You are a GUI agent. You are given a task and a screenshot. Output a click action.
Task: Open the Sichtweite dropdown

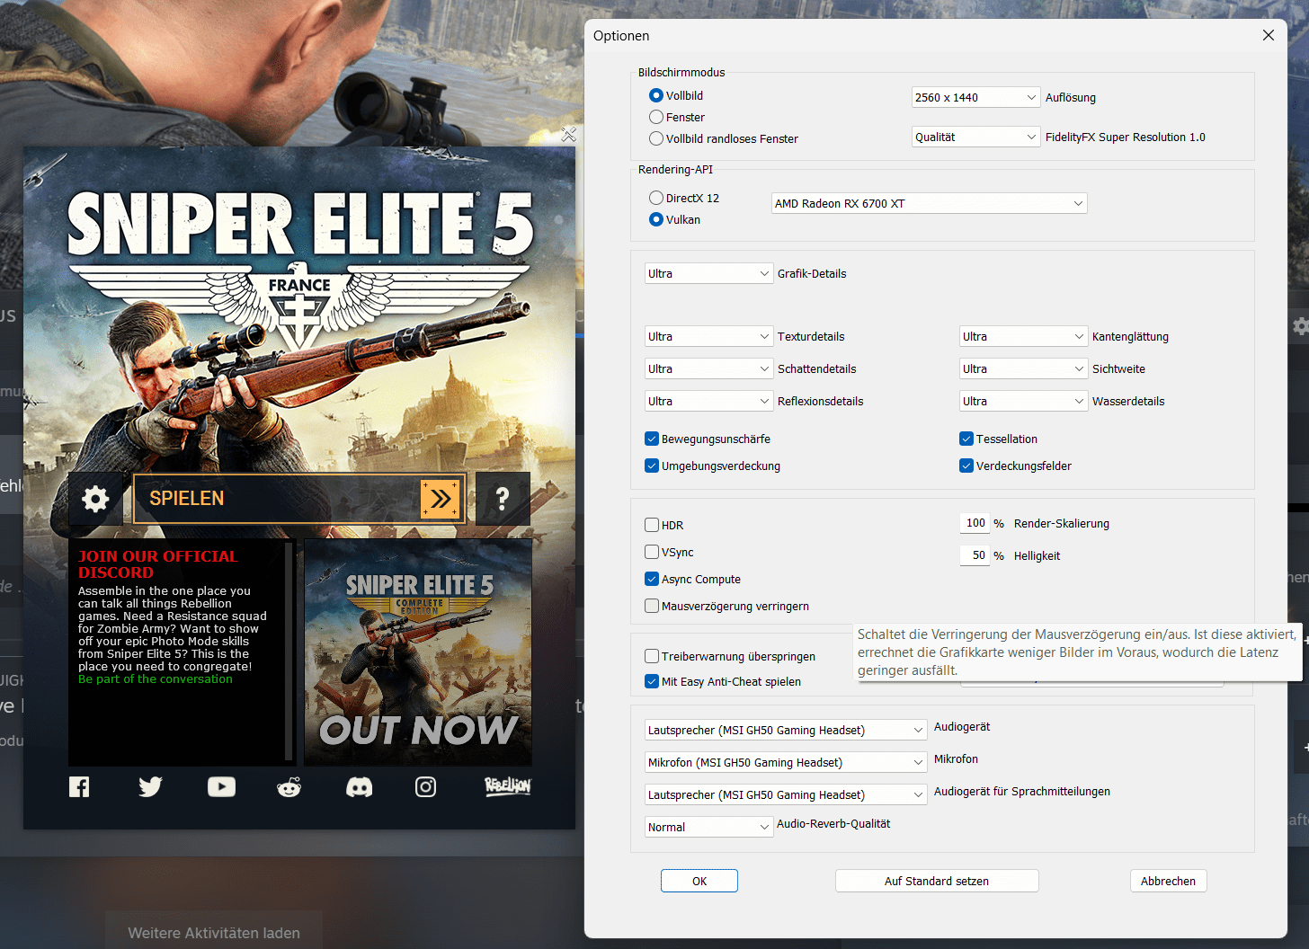[1024, 368]
